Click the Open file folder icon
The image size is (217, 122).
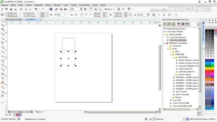pyautogui.click(x=6, y=9)
